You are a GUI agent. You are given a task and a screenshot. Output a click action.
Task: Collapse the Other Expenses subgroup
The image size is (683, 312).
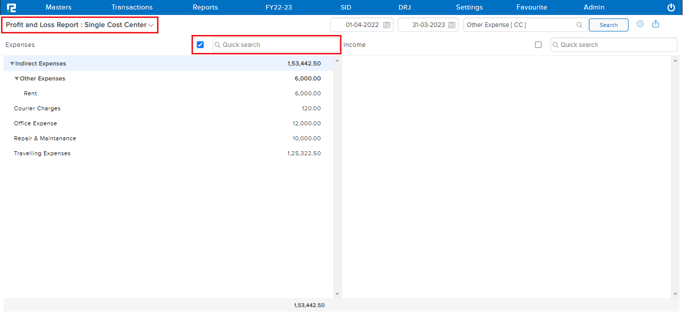16,79
